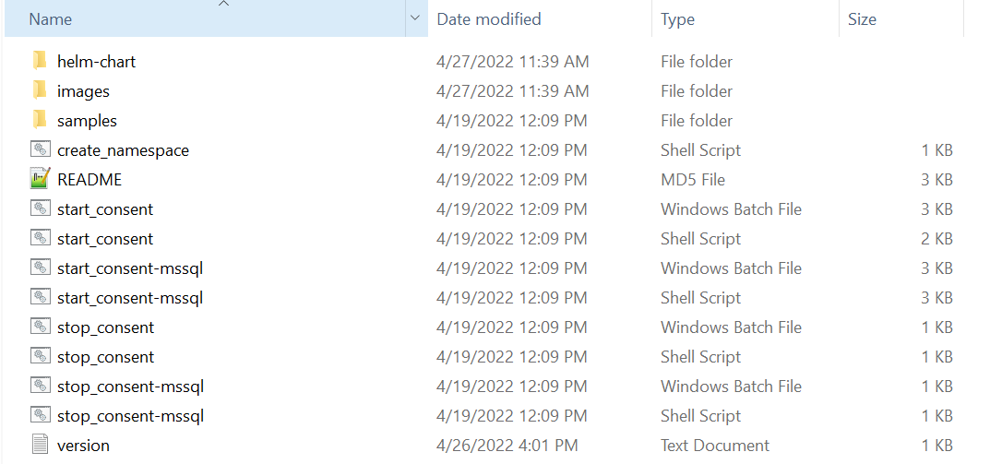Sort the list by Type column
This screenshot has width=990, height=464.
(677, 19)
